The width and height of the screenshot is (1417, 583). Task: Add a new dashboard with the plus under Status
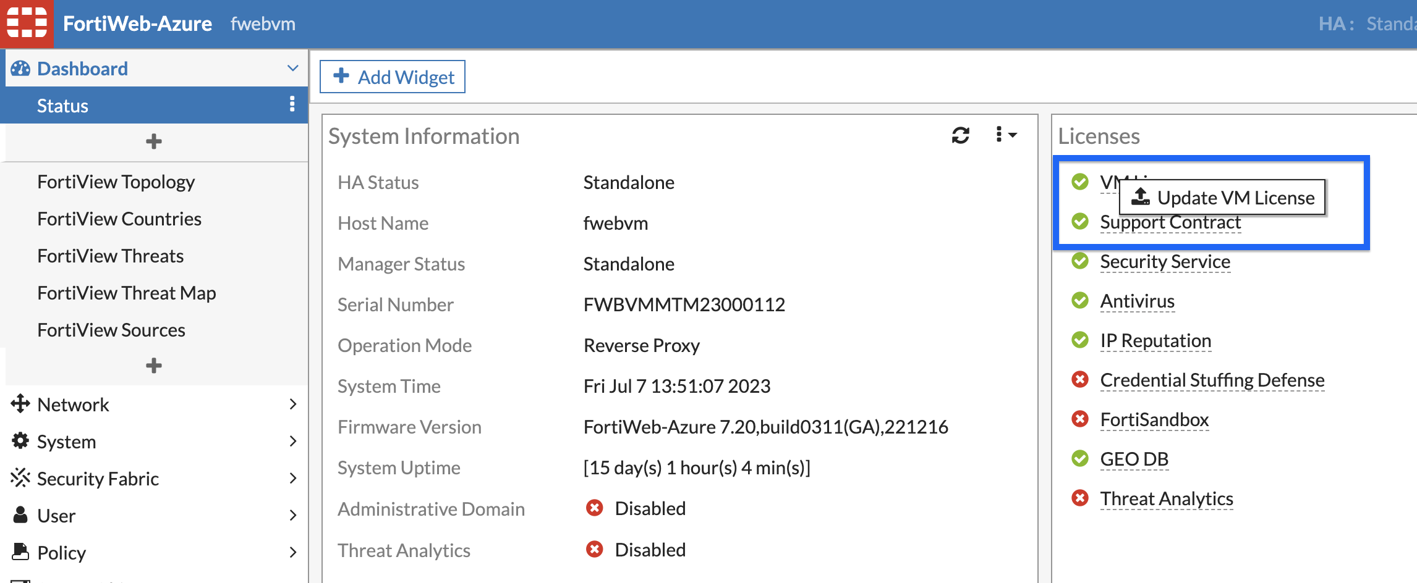[x=154, y=141]
